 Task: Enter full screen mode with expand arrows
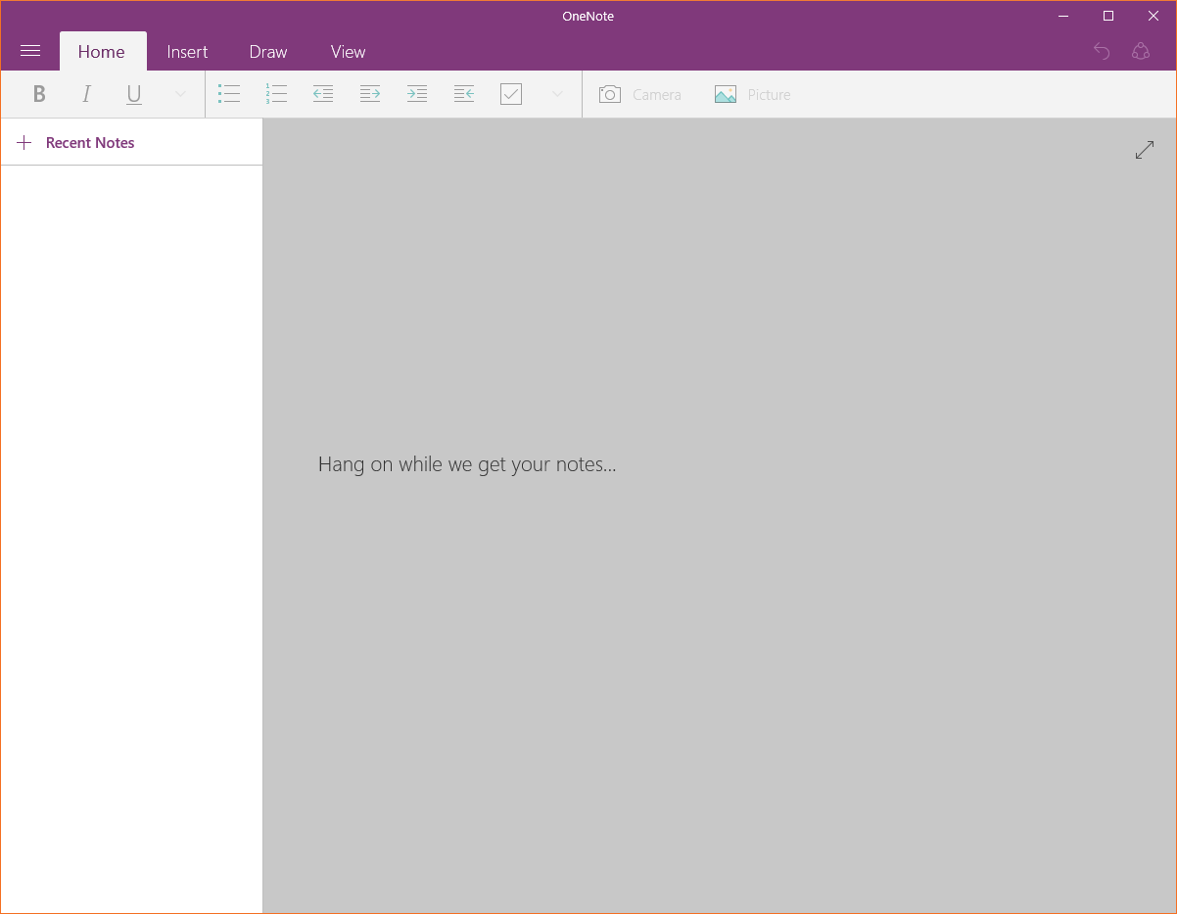point(1144,150)
